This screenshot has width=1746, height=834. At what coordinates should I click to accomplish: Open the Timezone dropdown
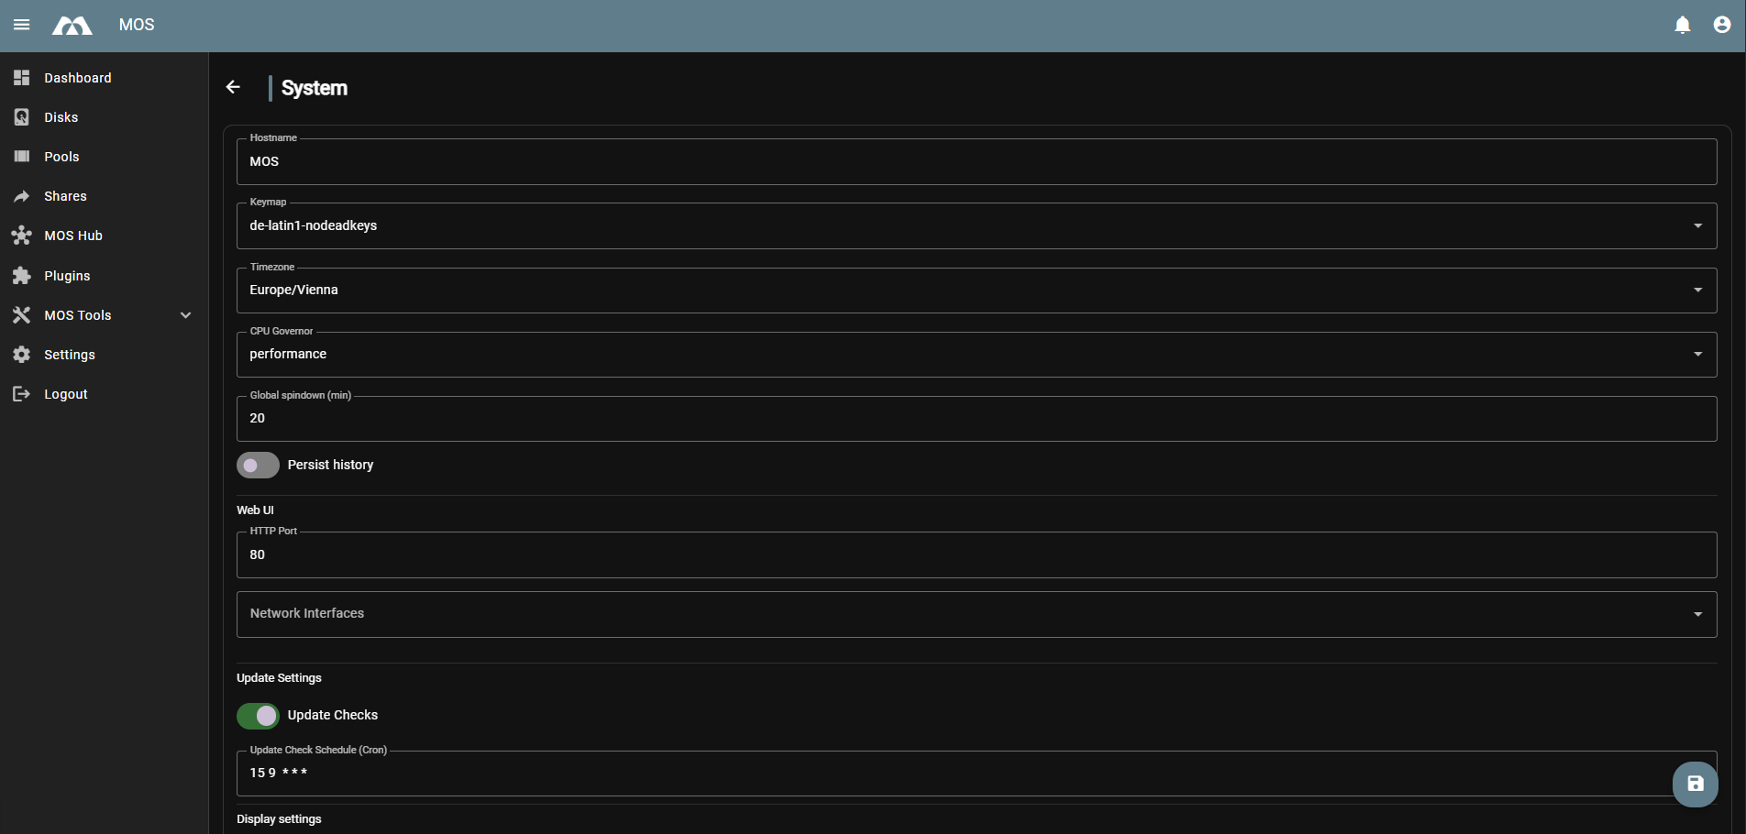[976, 291]
